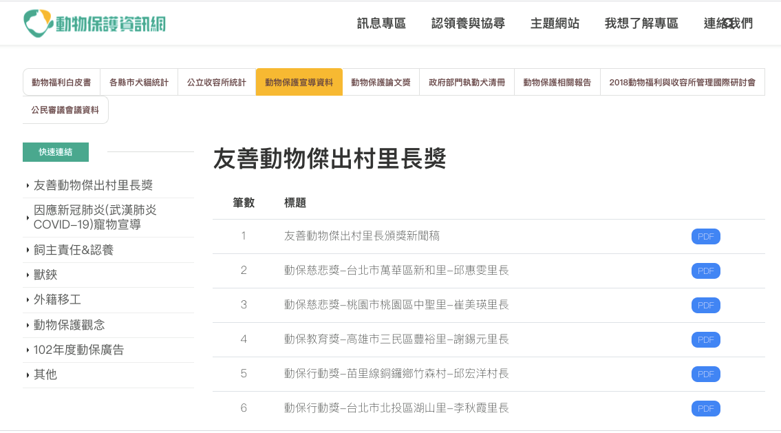Click title 友善動物傑出村里長頒獎新聞稿
The height and width of the screenshot is (433, 781).
[362, 235]
